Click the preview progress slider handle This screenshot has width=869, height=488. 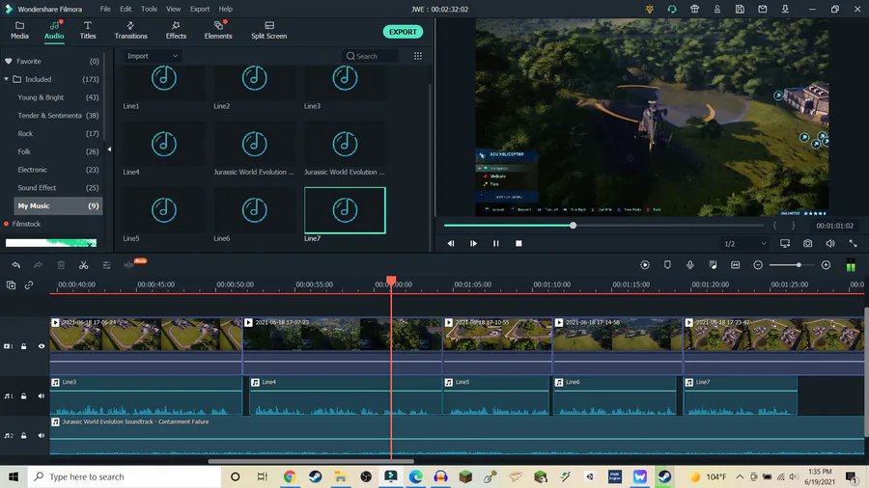click(573, 225)
